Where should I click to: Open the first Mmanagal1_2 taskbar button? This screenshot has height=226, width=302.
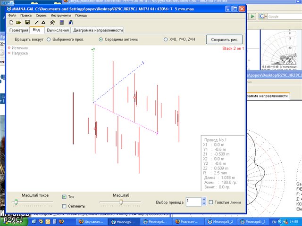(220, 222)
